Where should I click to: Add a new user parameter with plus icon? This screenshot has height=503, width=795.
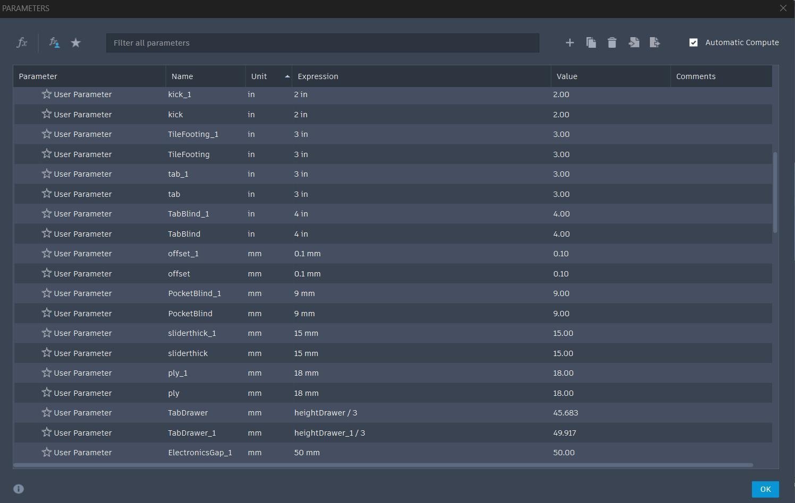pos(570,42)
